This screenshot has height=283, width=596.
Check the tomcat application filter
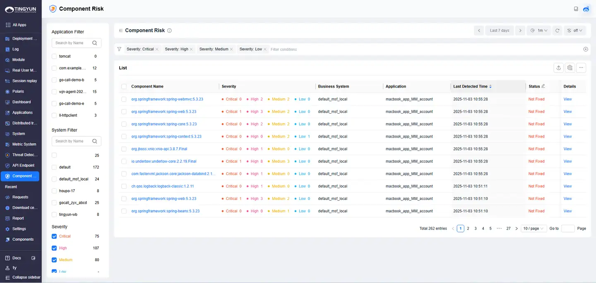(x=54, y=56)
